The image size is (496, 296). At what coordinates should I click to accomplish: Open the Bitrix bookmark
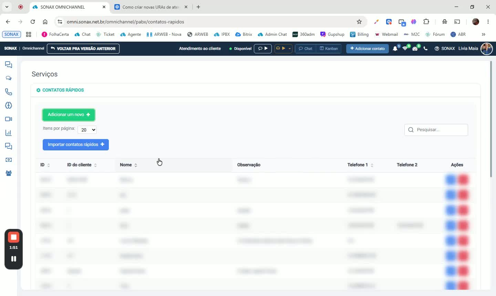coord(244,34)
